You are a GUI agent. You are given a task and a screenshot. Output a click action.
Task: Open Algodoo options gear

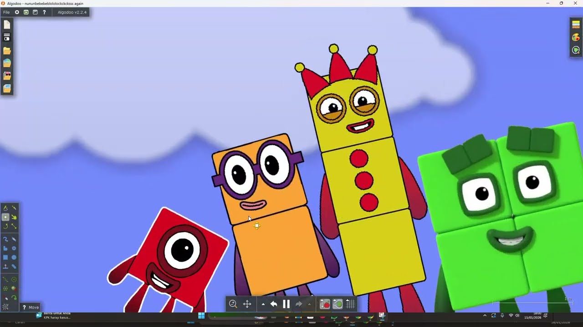(17, 12)
